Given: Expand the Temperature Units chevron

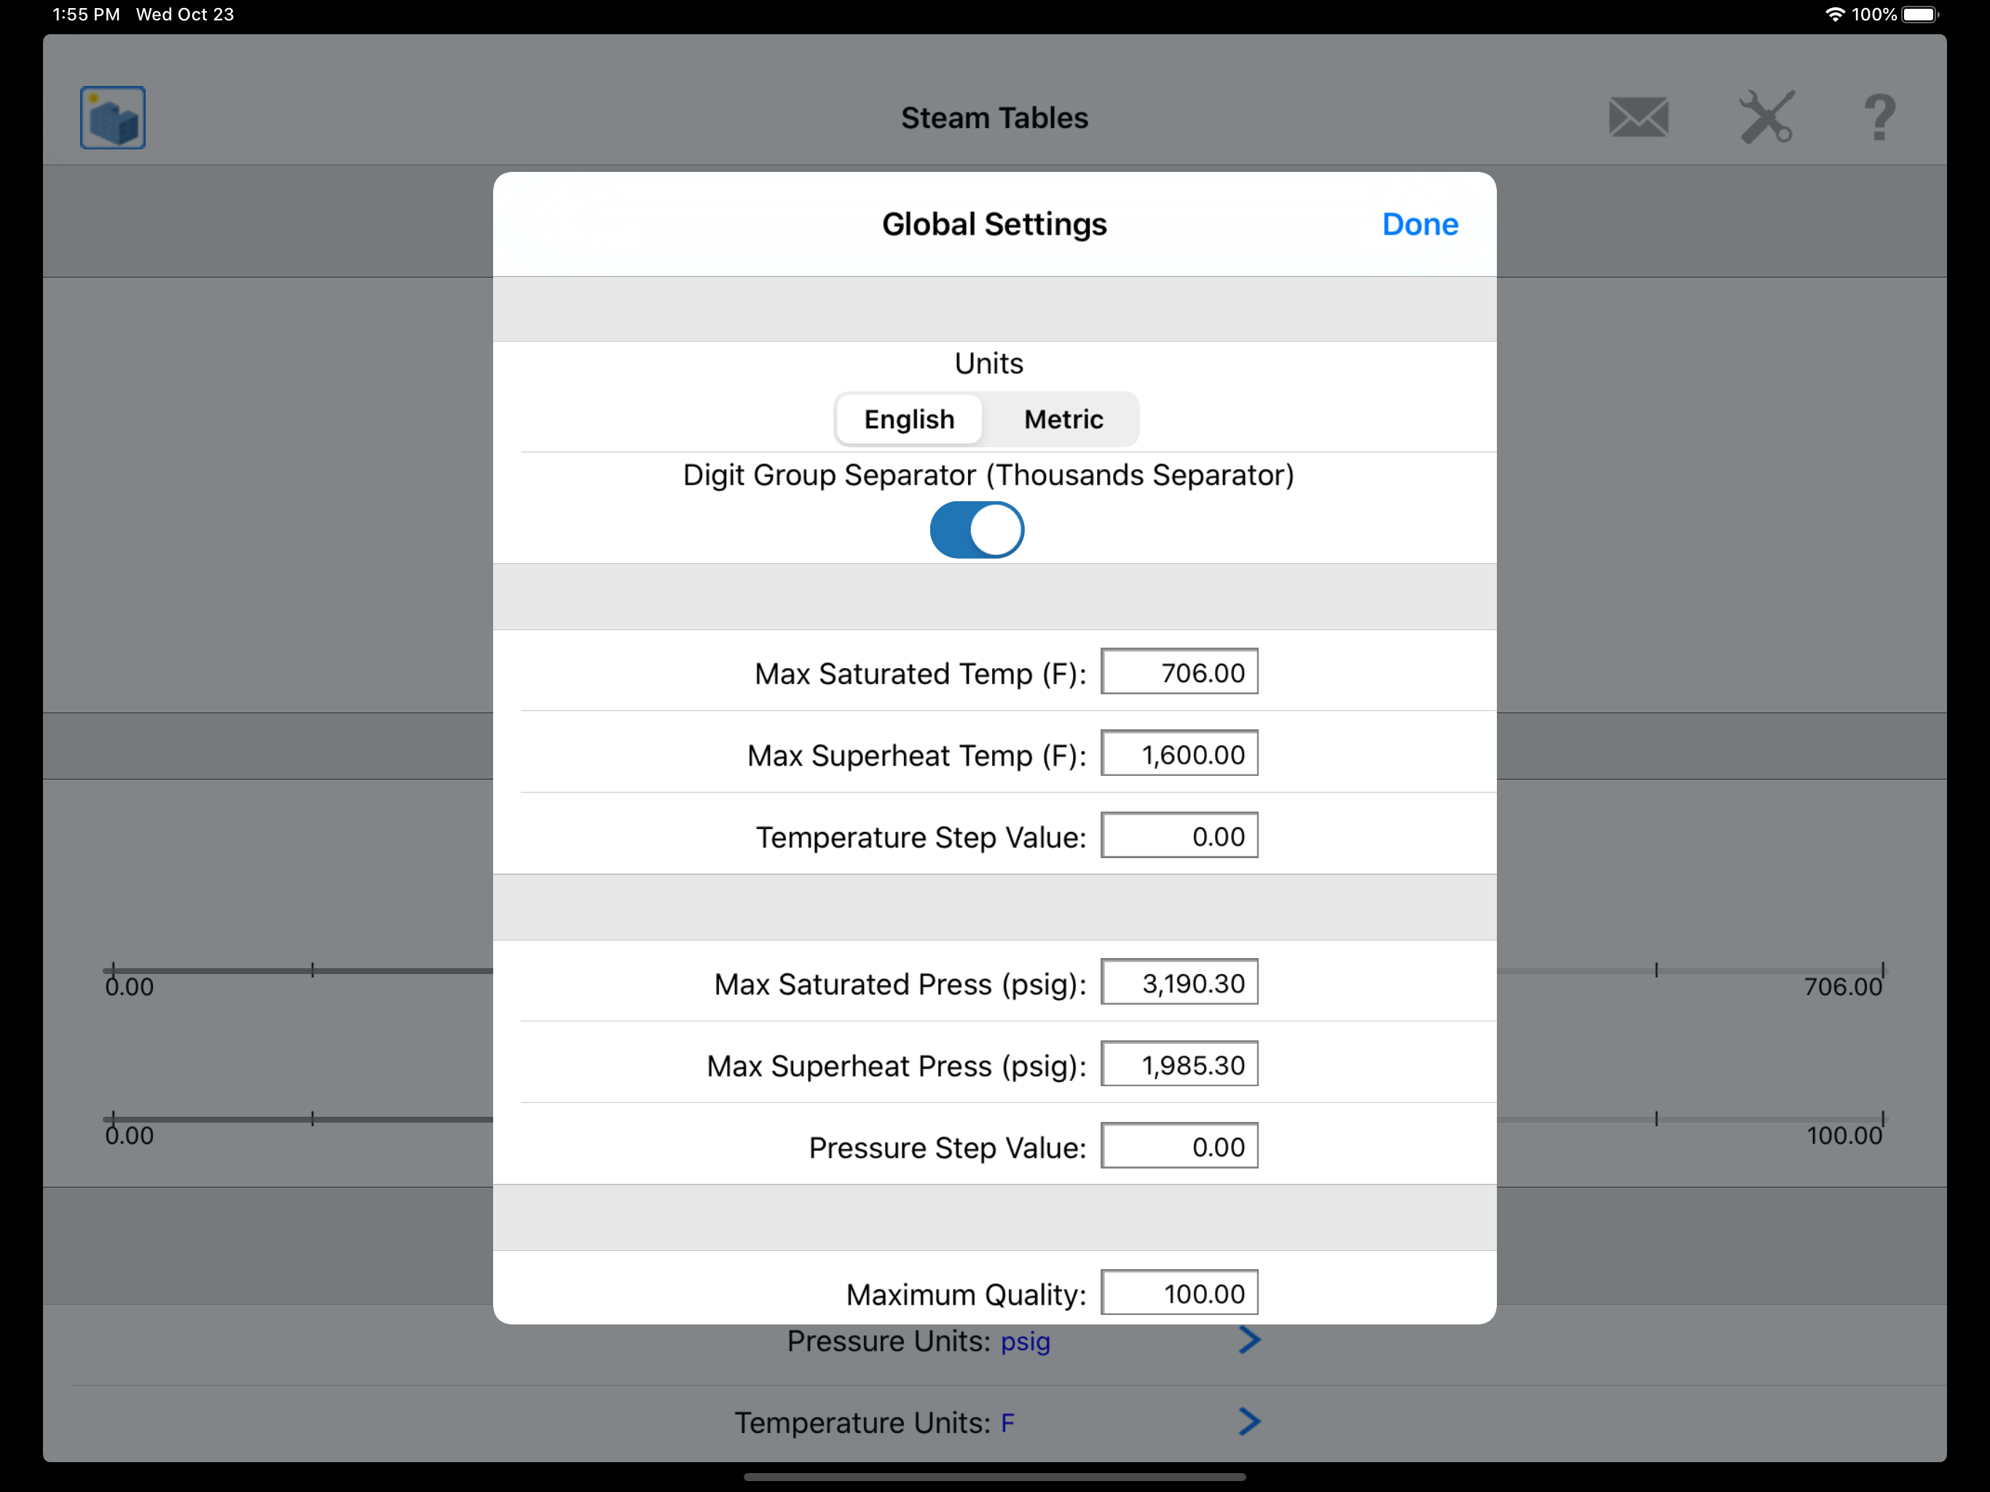Looking at the screenshot, I should pos(1248,1422).
